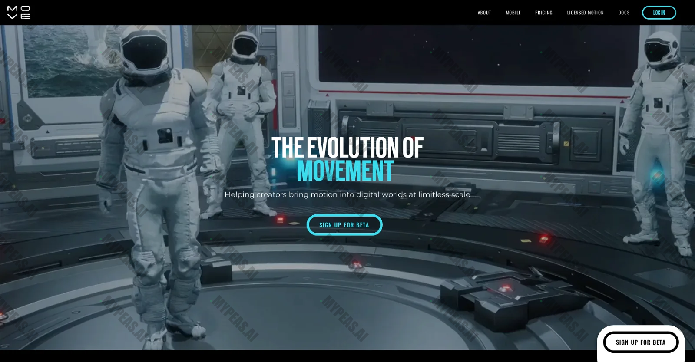The height and width of the screenshot is (362, 695).
Task: Click the cyan-outlined Sign Up For Beta button
Action: pos(344,225)
